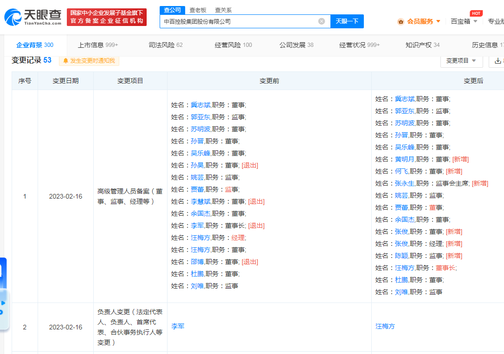Click the 会员服务 crown icon
The image size is (504, 354).
click(401, 21)
